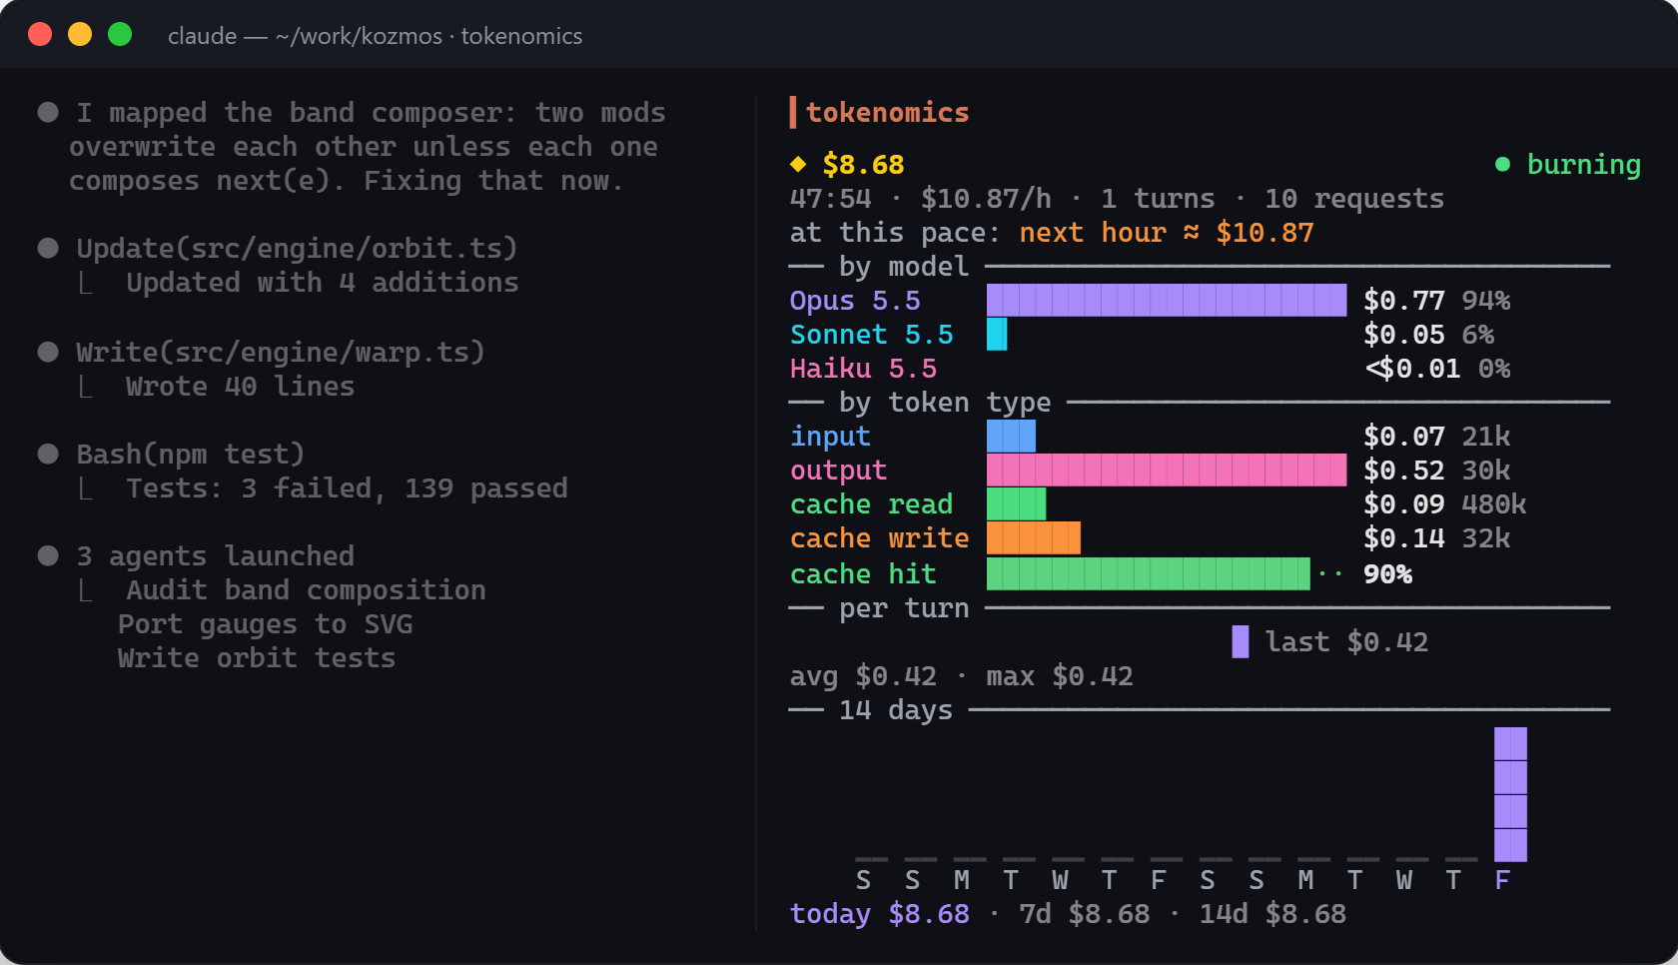Click the 'by model' section header

click(904, 266)
